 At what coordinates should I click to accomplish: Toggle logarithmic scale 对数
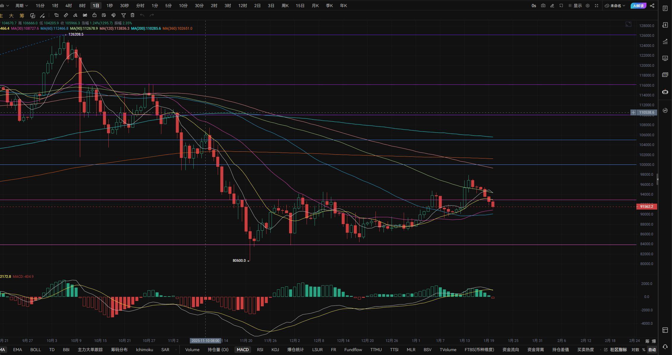(635, 350)
